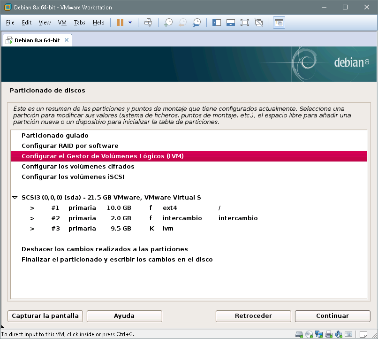The width and height of the screenshot is (378, 339).
Task: Click the CD/DVD drive status icon
Action: [309, 334]
